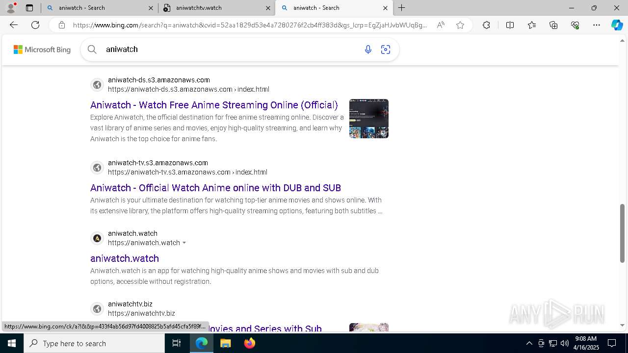Viewport: 628px width, 353px height.
Task: Click the aniwatch-tv.s3.amazonaws.com site name text
Action: click(158, 163)
